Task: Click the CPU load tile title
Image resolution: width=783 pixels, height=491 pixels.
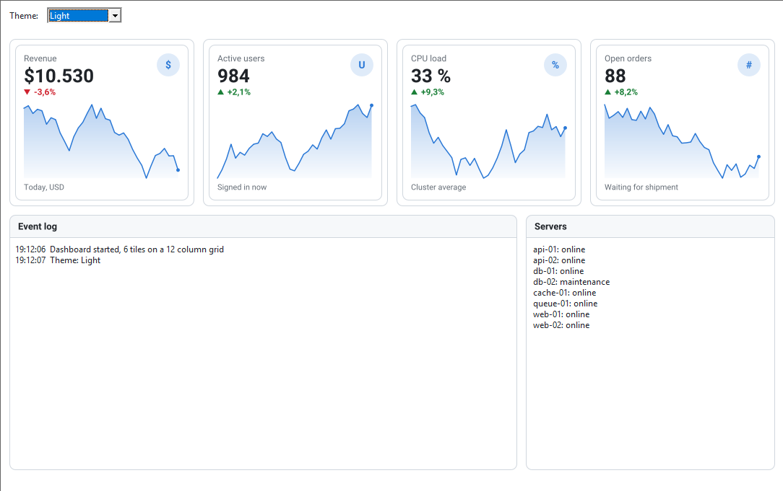Action: [x=428, y=58]
